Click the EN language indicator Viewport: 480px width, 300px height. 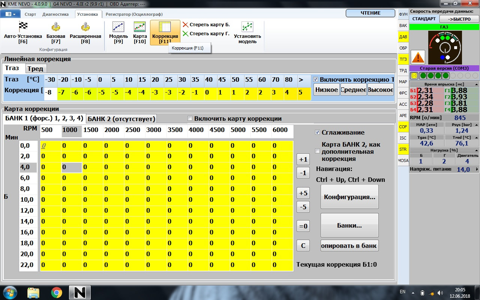pos(403,291)
